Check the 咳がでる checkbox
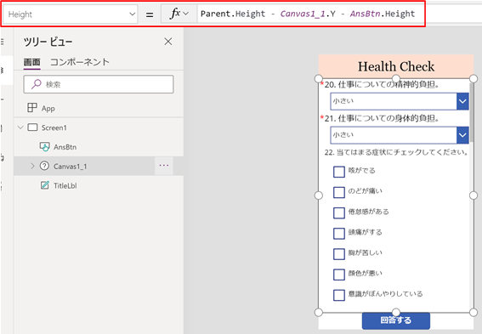Image resolution: width=482 pixels, height=334 pixels. pos(339,172)
